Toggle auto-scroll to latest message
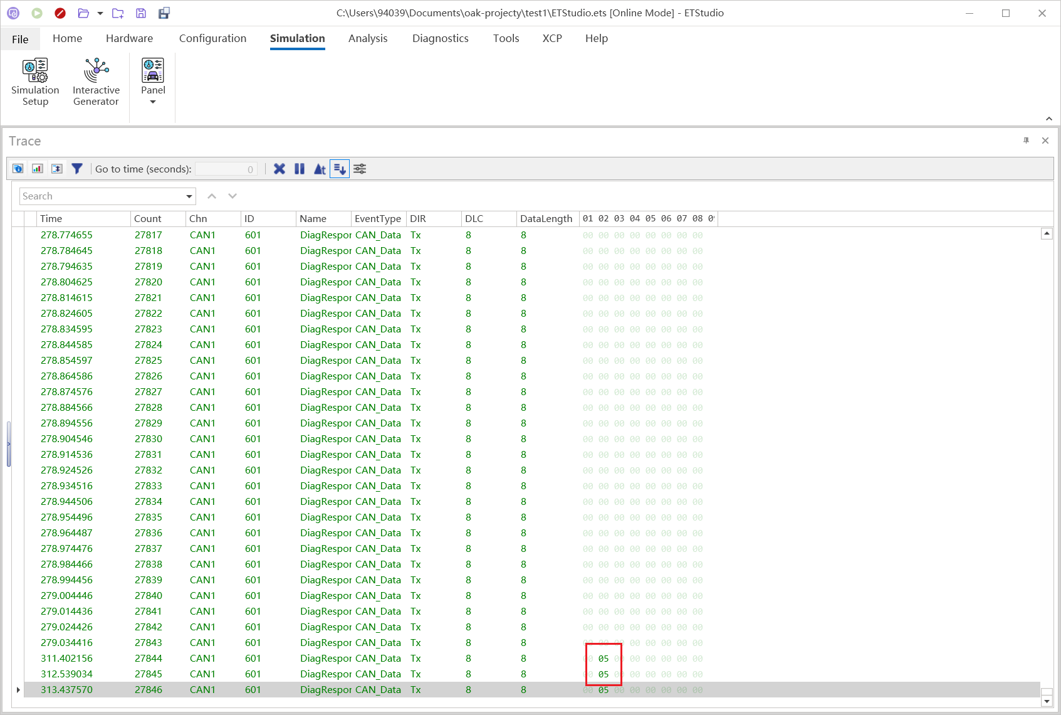Image resolution: width=1061 pixels, height=715 pixels. [339, 169]
